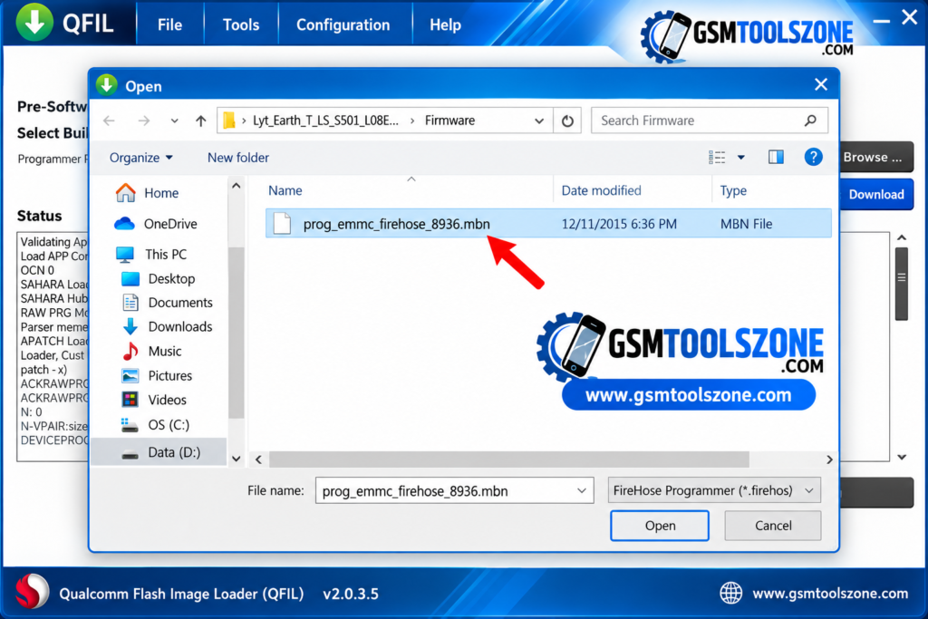Click the Downloads arrow icon
Viewport: 928px width, 619px height.
coord(130,326)
